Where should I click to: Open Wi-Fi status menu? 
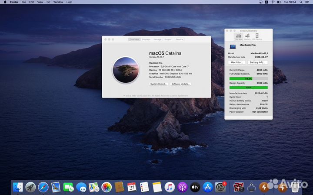[x=273, y=2]
